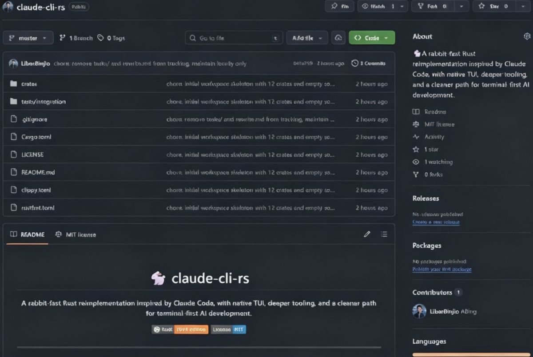Click Create a new release link
Image resolution: width=533 pixels, height=357 pixels.
pyautogui.click(x=436, y=222)
